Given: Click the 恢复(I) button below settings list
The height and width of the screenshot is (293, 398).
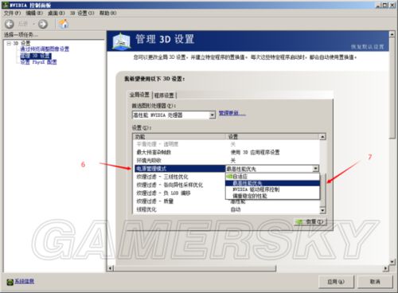Looking at the screenshot, I should pos(310,222).
